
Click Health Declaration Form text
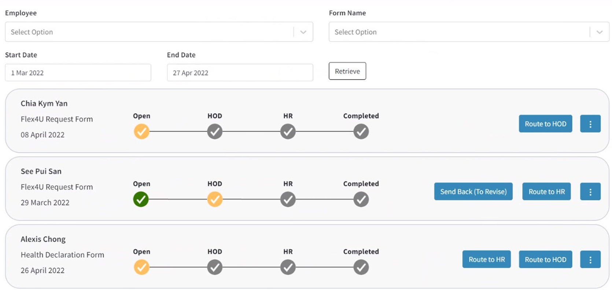pos(62,255)
